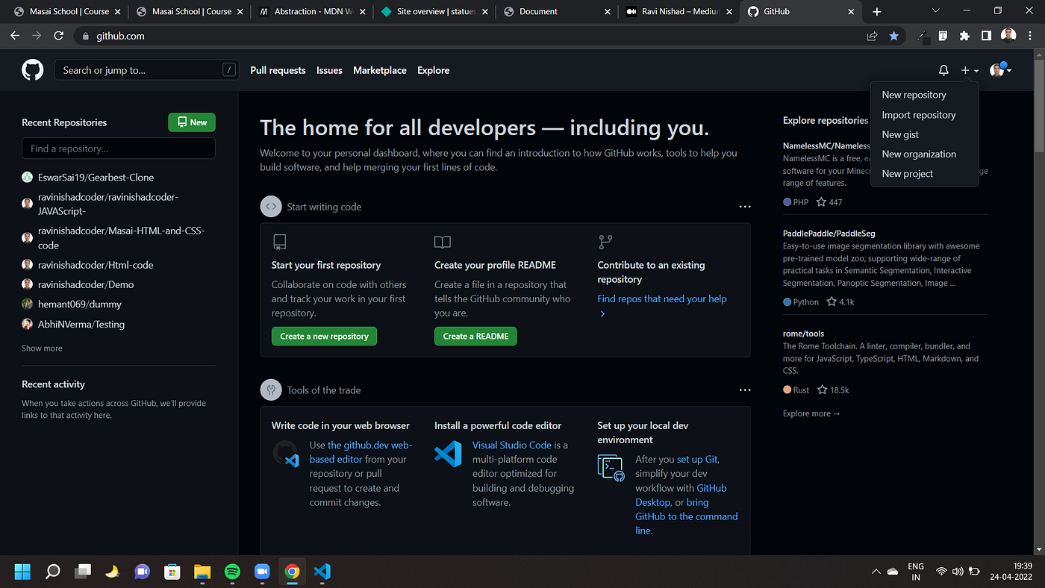
Task: Click the Find a repository input field
Action: coord(118,148)
